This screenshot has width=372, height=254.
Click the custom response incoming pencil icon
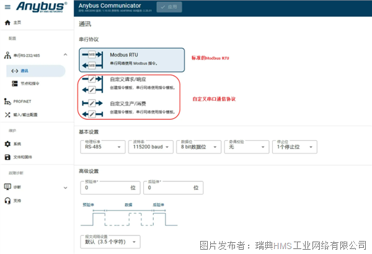pyautogui.click(x=92, y=90)
